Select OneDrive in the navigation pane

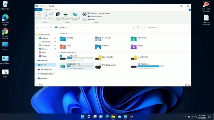pos(44,60)
